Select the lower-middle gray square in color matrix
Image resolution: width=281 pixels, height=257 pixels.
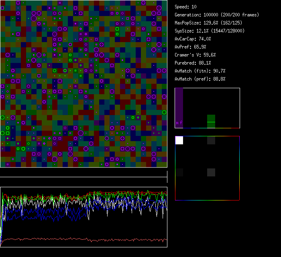(x=211, y=172)
